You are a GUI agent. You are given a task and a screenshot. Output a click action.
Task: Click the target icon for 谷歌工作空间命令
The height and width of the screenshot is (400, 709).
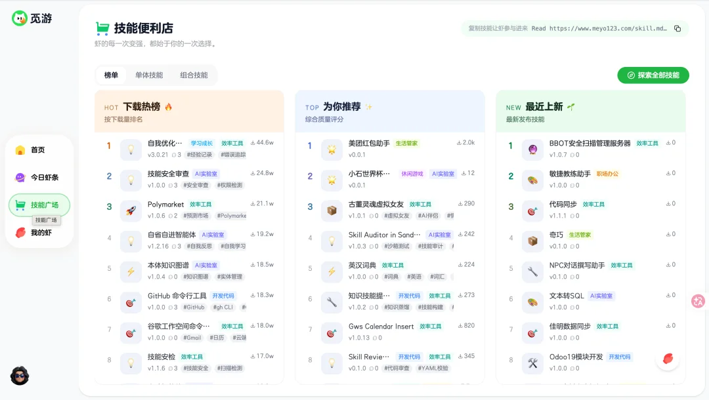pos(131,332)
